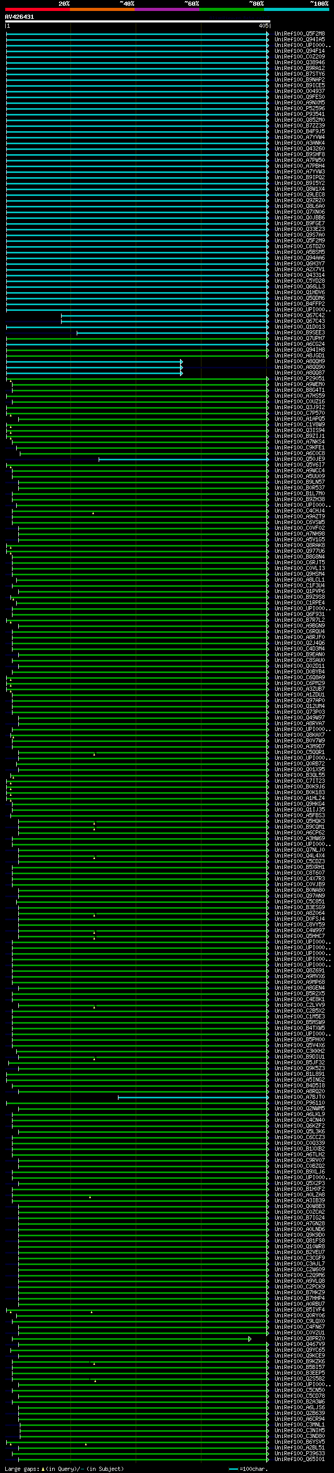Screen dimensions: 334x1473
Task: Select the UniRef100_B9IPQ2 label
Action: pos(300,177)
